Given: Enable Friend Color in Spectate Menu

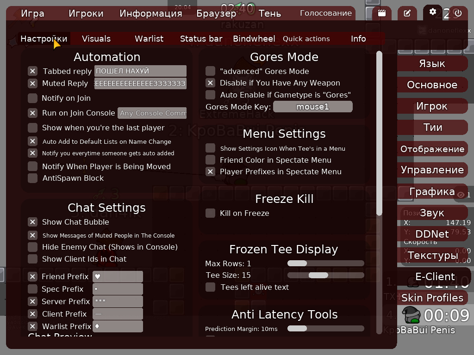Looking at the screenshot, I should point(211,159).
